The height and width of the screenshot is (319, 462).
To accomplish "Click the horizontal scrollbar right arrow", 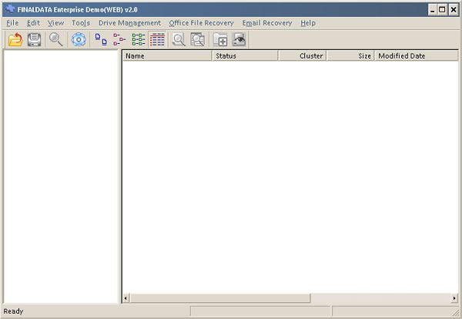I will pos(454,298).
